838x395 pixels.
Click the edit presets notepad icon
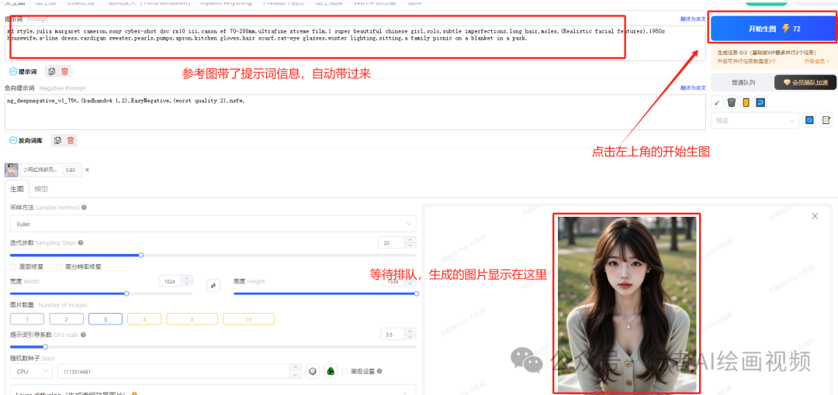point(826,120)
